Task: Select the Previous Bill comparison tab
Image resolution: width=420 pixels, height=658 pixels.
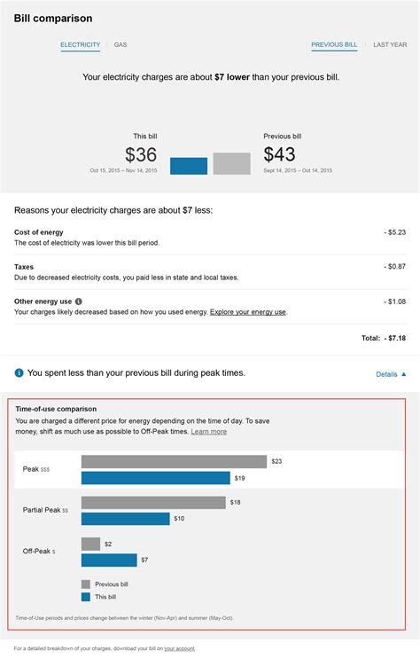Action: 334,44
